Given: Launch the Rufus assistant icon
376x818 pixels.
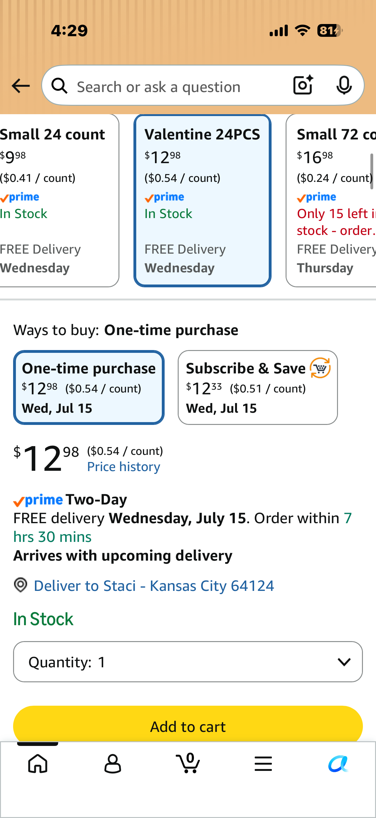Looking at the screenshot, I should tap(338, 763).
